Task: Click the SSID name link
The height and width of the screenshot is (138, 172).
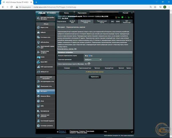Action: pos(65,18)
